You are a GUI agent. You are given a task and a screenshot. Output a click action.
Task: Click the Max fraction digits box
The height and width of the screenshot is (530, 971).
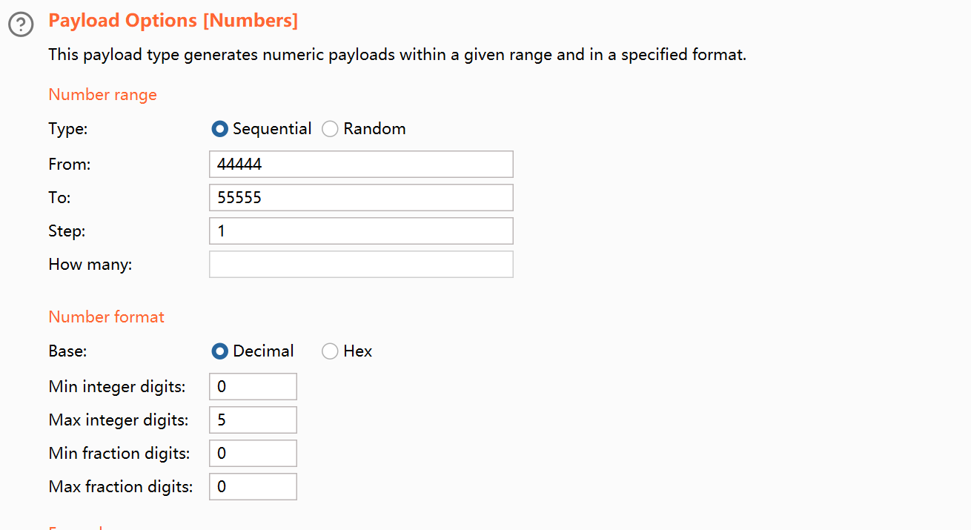coord(253,487)
